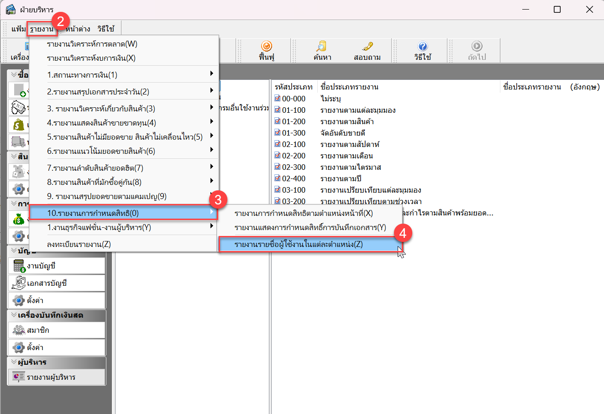The image size is (604, 414).
Task: Select code 02-200 in the list
Action: [294, 156]
